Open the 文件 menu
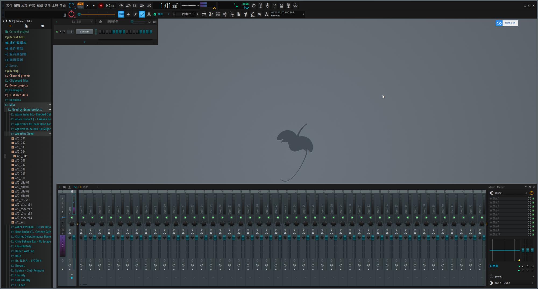Viewport: 538px width, 289px height. tap(9, 6)
